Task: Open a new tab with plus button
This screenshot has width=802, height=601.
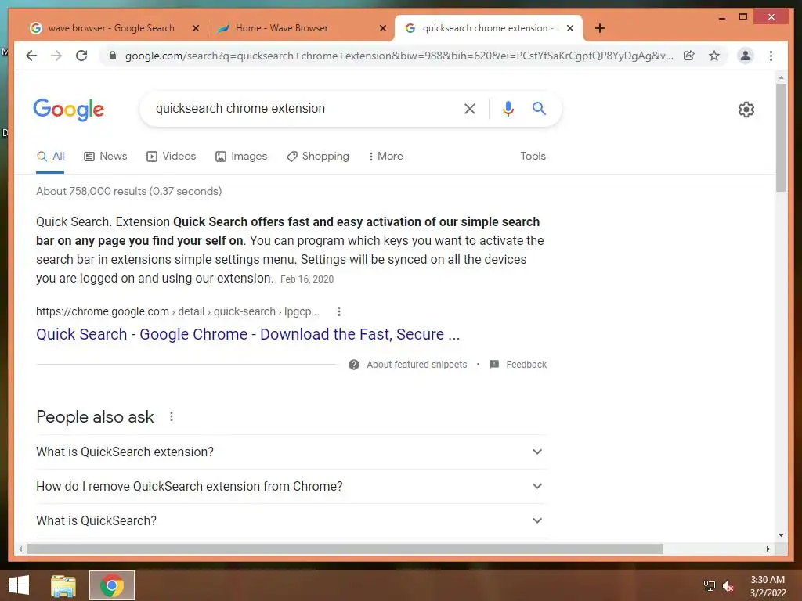Action: click(x=600, y=28)
